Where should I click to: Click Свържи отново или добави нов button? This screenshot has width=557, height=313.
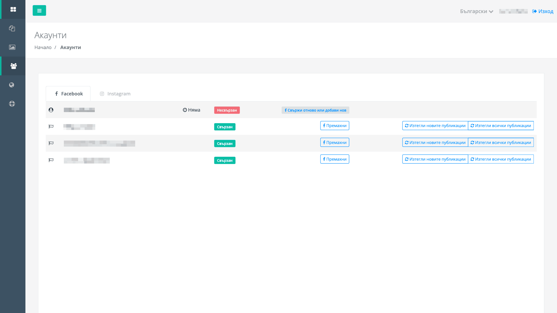click(x=315, y=110)
